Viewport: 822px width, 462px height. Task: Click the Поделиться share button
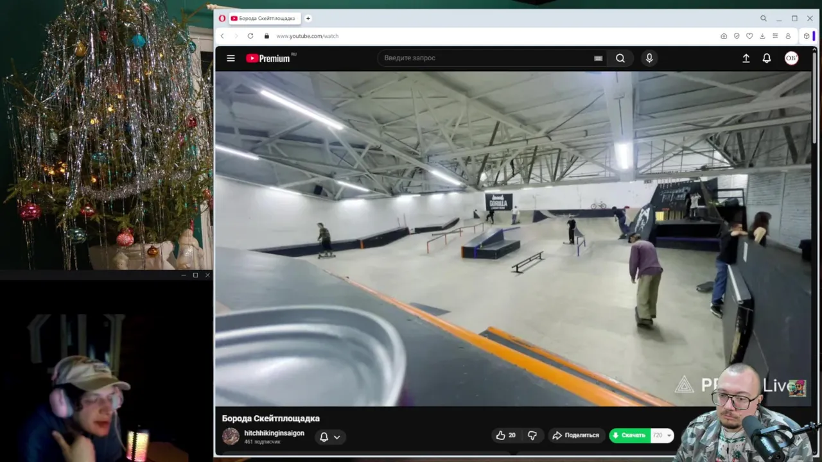coord(575,435)
